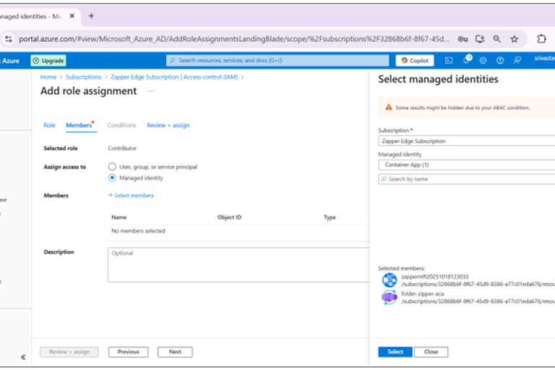Bookmark this page with the star icon
The width and height of the screenshot is (555, 370).
514,39
